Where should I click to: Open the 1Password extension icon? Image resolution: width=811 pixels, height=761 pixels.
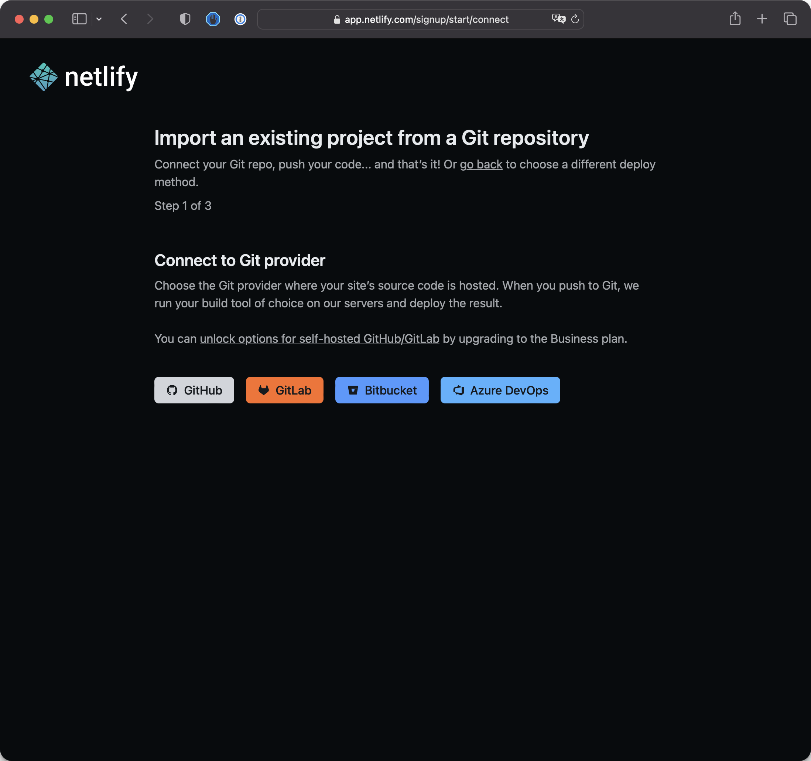point(240,19)
